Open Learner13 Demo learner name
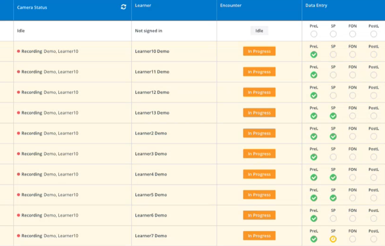 152,113
